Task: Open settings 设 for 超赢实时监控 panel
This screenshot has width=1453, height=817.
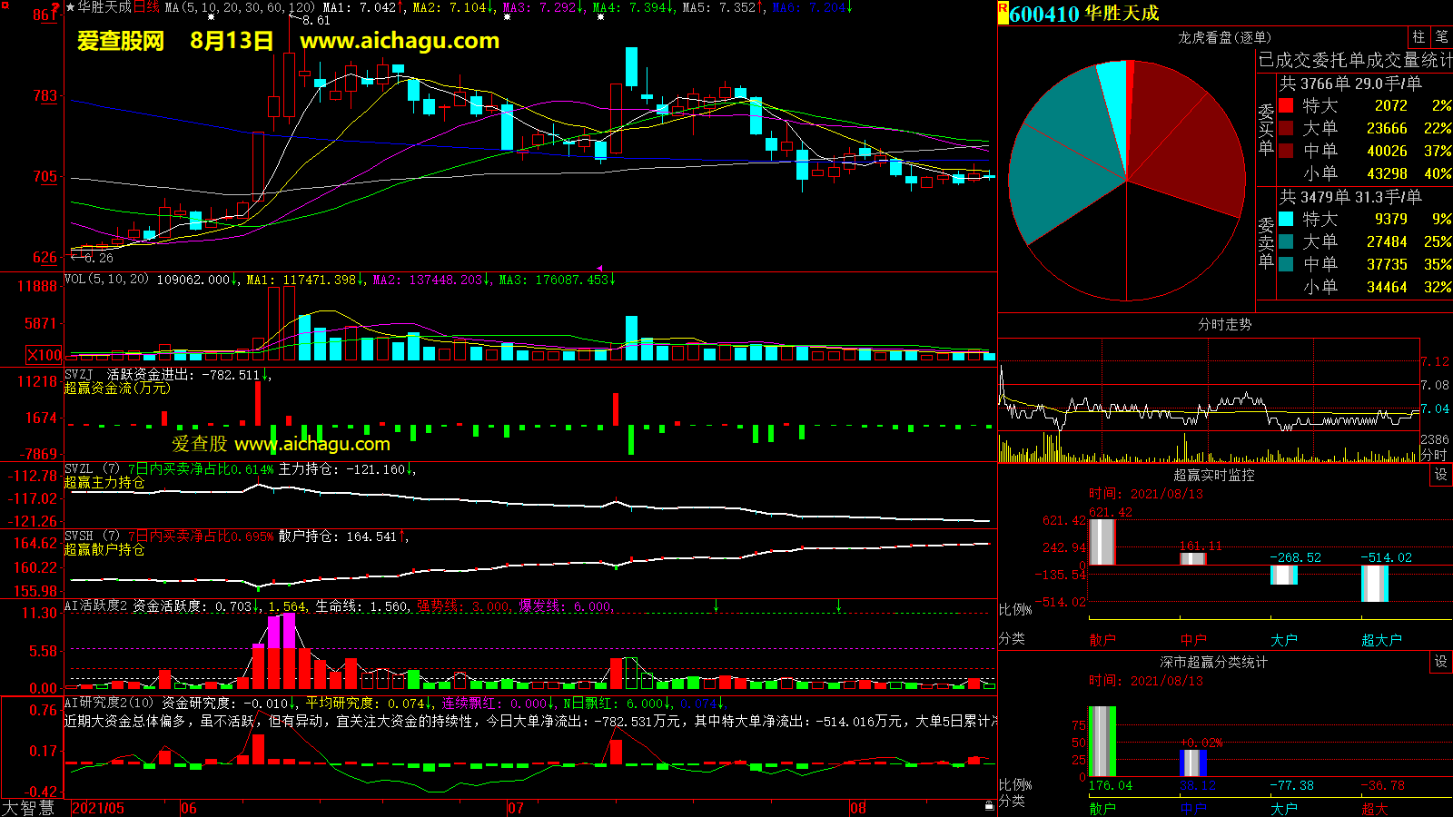Action: [1440, 475]
